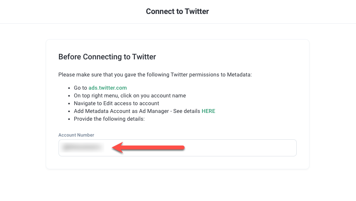Click bullet marker beside "Navigate to Edit access"
Viewport: 356px width, 201px height.
tap(69, 104)
